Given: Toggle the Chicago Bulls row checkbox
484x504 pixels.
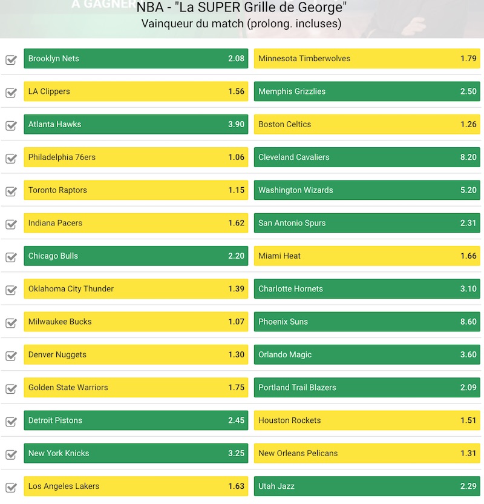Looking at the screenshot, I should (x=11, y=257).
